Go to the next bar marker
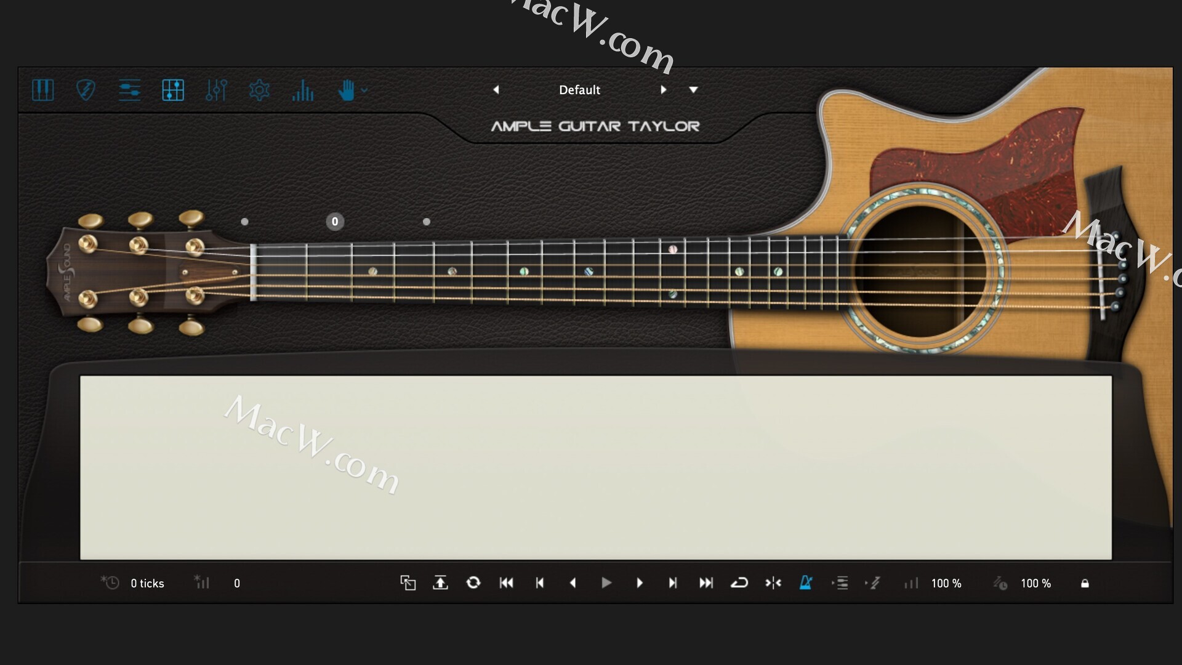This screenshot has height=665, width=1182. tap(673, 582)
